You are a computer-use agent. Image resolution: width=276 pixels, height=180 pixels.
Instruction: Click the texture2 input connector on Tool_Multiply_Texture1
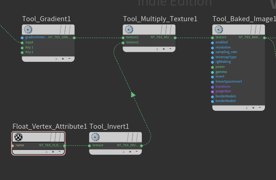(123, 43)
